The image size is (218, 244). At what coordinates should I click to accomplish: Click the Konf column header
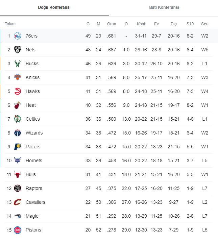click(x=141, y=24)
